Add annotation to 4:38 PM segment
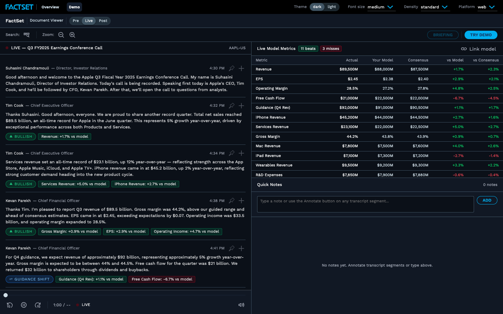The width and height of the screenshot is (503, 314). [x=241, y=201]
